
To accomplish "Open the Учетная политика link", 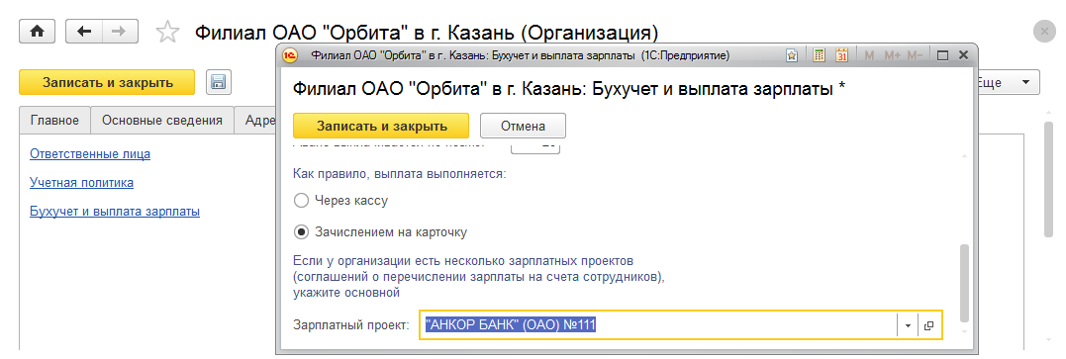I will [81, 182].
